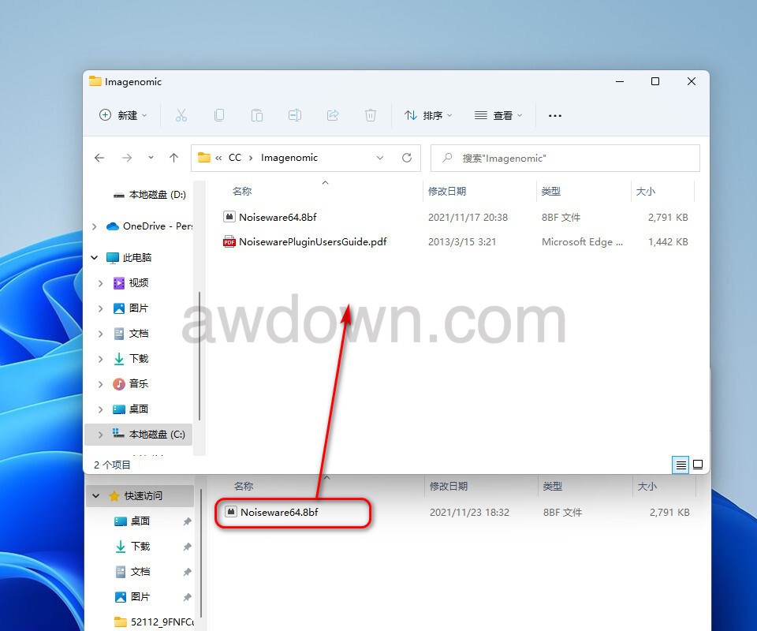
Task: Open the three-dot more options menu
Action: pos(555,115)
